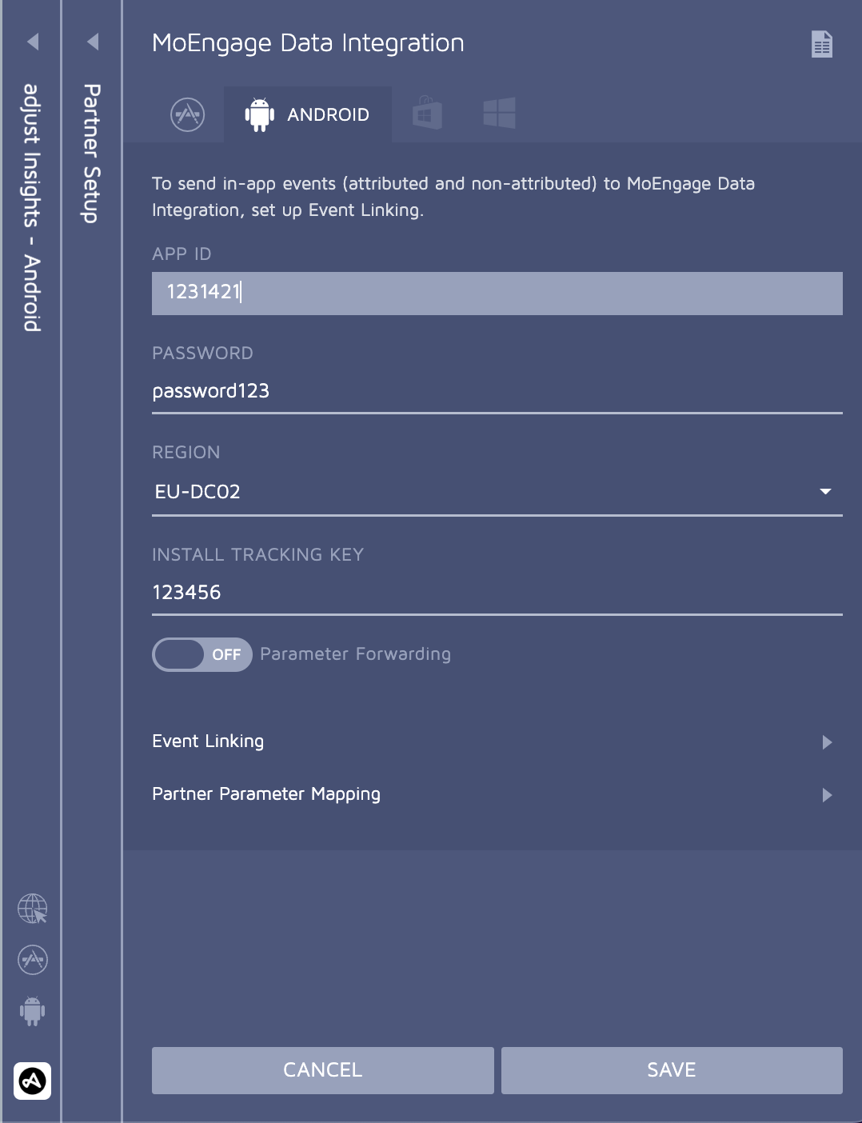Click the CANCEL button
Image resolution: width=862 pixels, height=1123 pixels.
(323, 1070)
